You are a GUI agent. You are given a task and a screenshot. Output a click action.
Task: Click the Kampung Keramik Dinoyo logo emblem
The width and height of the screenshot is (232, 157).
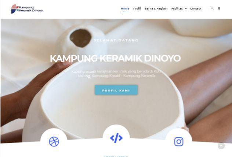[15, 9]
